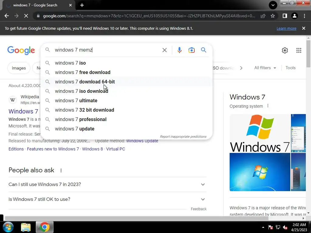This screenshot has width=311, height=233.
Task: Open the tab search dropdown arrow
Action: (273, 5)
